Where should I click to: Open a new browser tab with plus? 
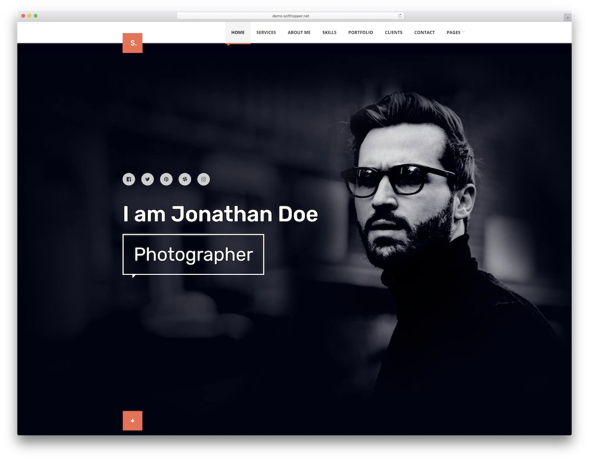pyautogui.click(x=568, y=17)
